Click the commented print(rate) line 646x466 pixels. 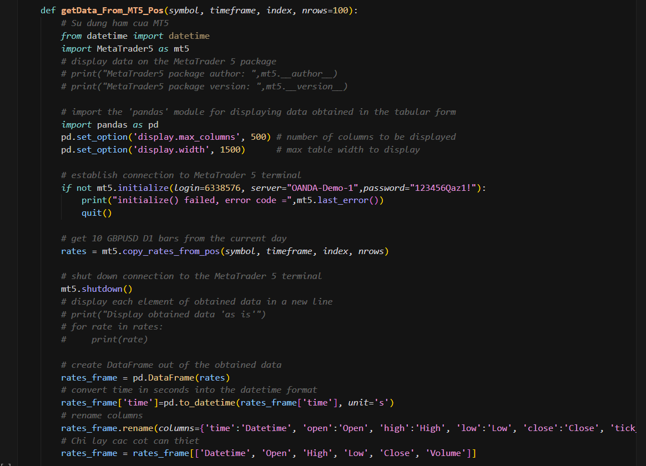(119, 340)
